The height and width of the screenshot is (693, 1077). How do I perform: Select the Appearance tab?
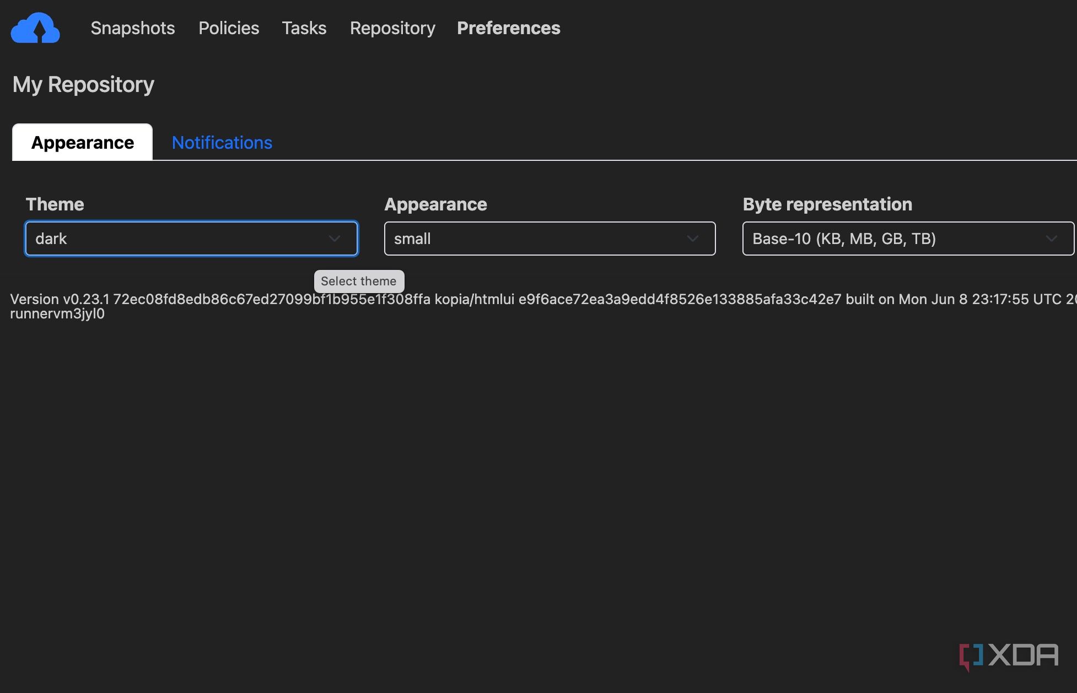[x=83, y=142]
